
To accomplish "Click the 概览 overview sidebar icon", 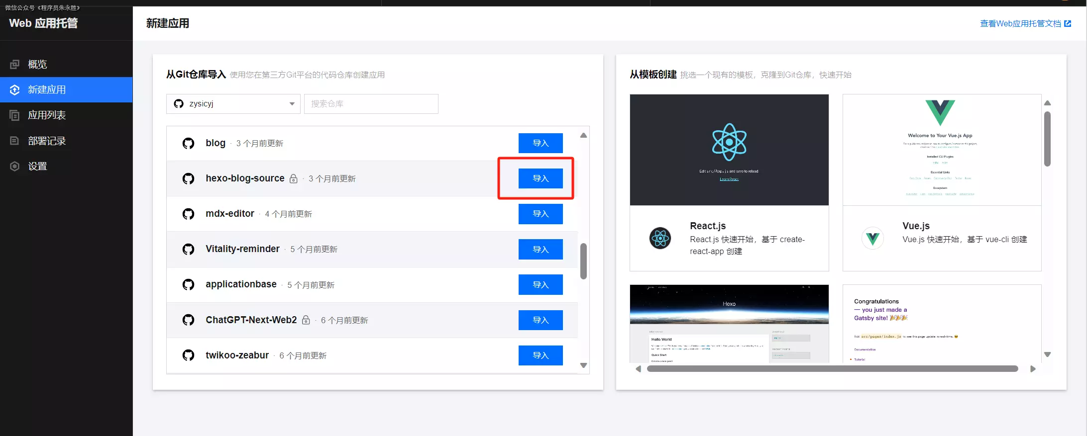I will tap(15, 64).
